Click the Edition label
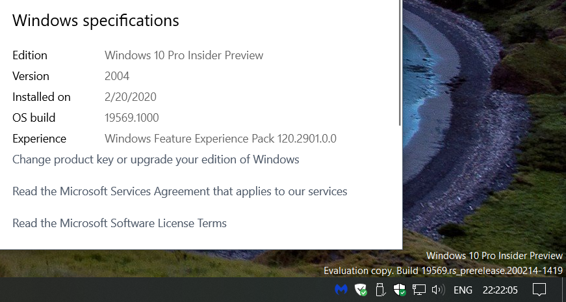 [30, 55]
